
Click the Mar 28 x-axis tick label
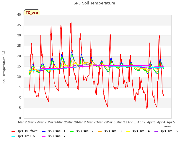[x=92, y=122]
